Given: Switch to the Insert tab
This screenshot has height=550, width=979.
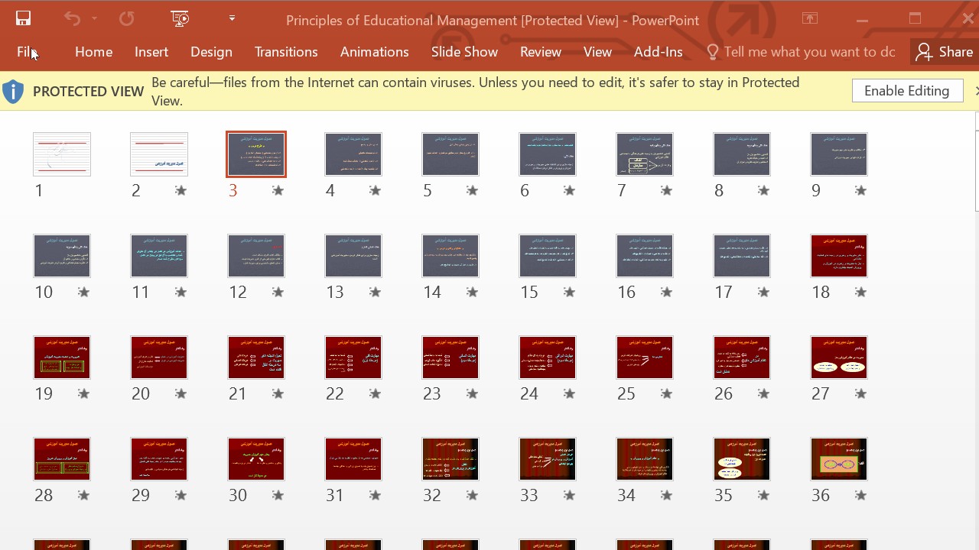Looking at the screenshot, I should pos(151,52).
